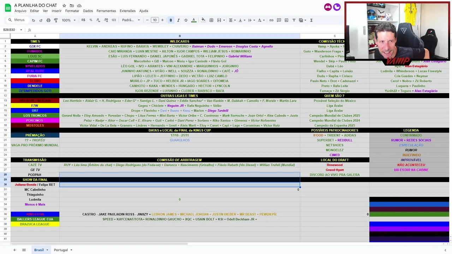Screen dimensions: 452x254
Task: Add a comment
Action: pyautogui.click(x=279, y=20)
